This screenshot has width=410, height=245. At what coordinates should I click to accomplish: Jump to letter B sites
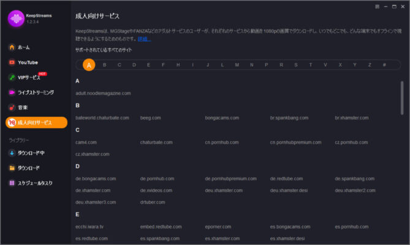(x=105, y=65)
